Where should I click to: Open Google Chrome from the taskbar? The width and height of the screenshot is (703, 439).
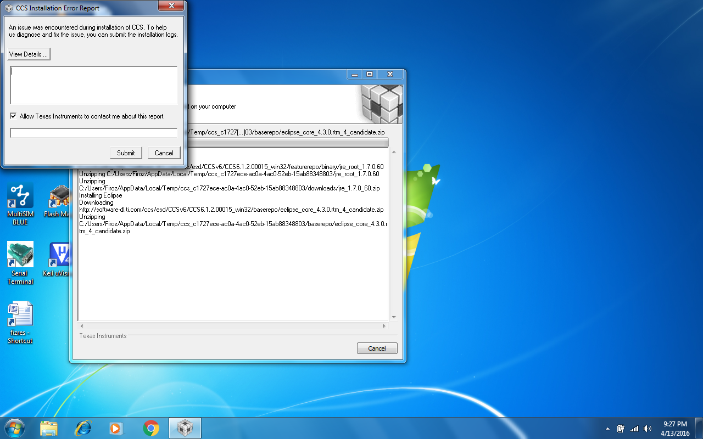151,428
